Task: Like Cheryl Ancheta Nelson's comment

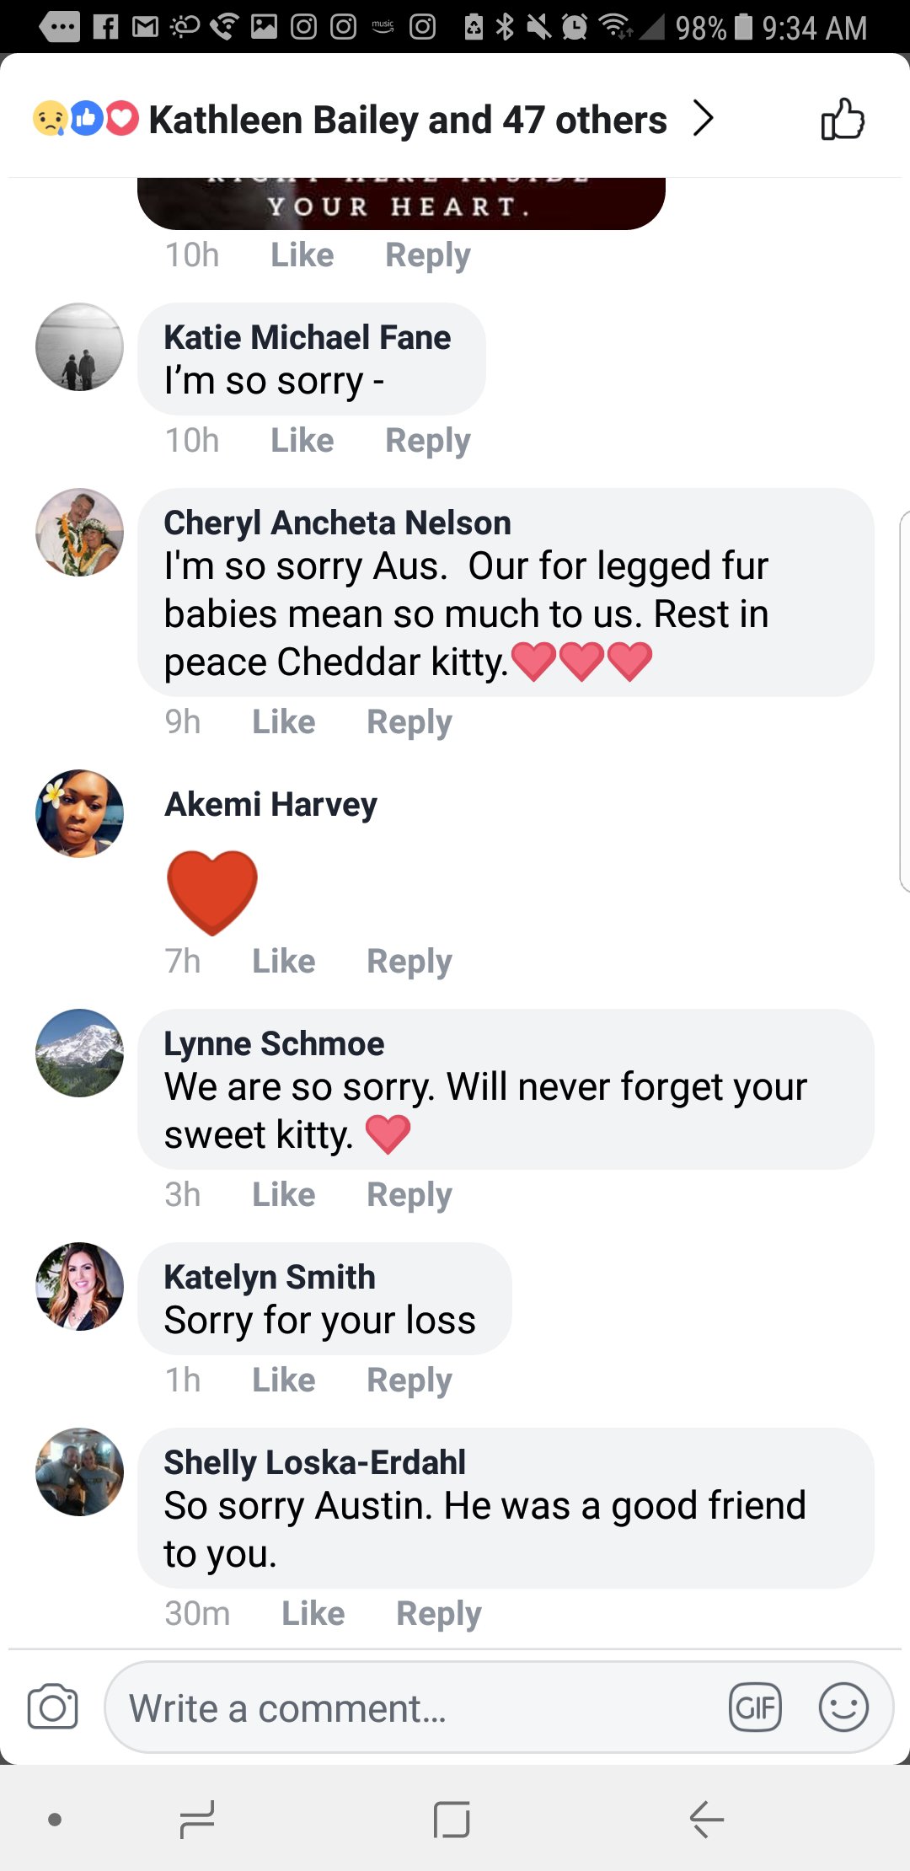Action: [283, 721]
